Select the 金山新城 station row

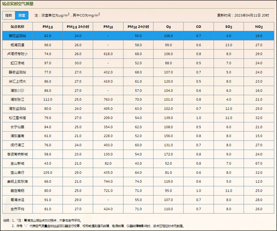point(138,164)
